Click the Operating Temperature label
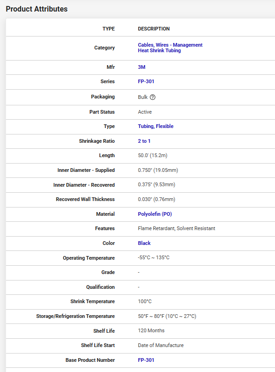Viewport: 275px width, 372px height. (89, 258)
